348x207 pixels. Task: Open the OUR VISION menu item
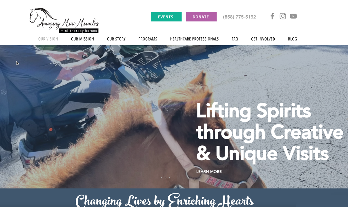point(48,39)
